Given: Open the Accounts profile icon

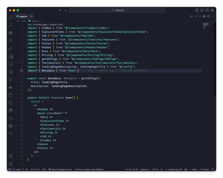Looking at the screenshot, I should (x=11, y=156).
